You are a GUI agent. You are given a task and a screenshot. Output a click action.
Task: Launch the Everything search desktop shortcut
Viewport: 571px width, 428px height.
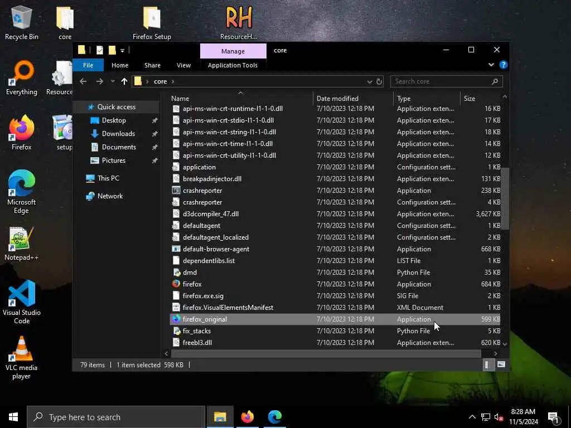click(x=22, y=78)
